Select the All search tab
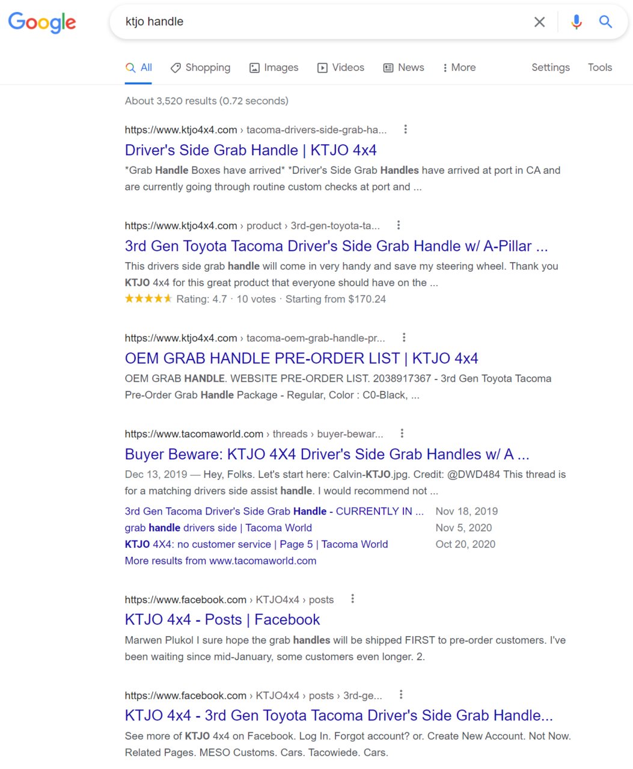The width and height of the screenshot is (633, 769). 139,67
